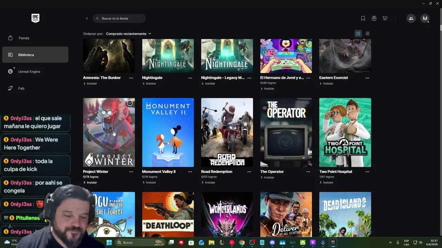Click the taskbar Buscar search box

pos(140,242)
